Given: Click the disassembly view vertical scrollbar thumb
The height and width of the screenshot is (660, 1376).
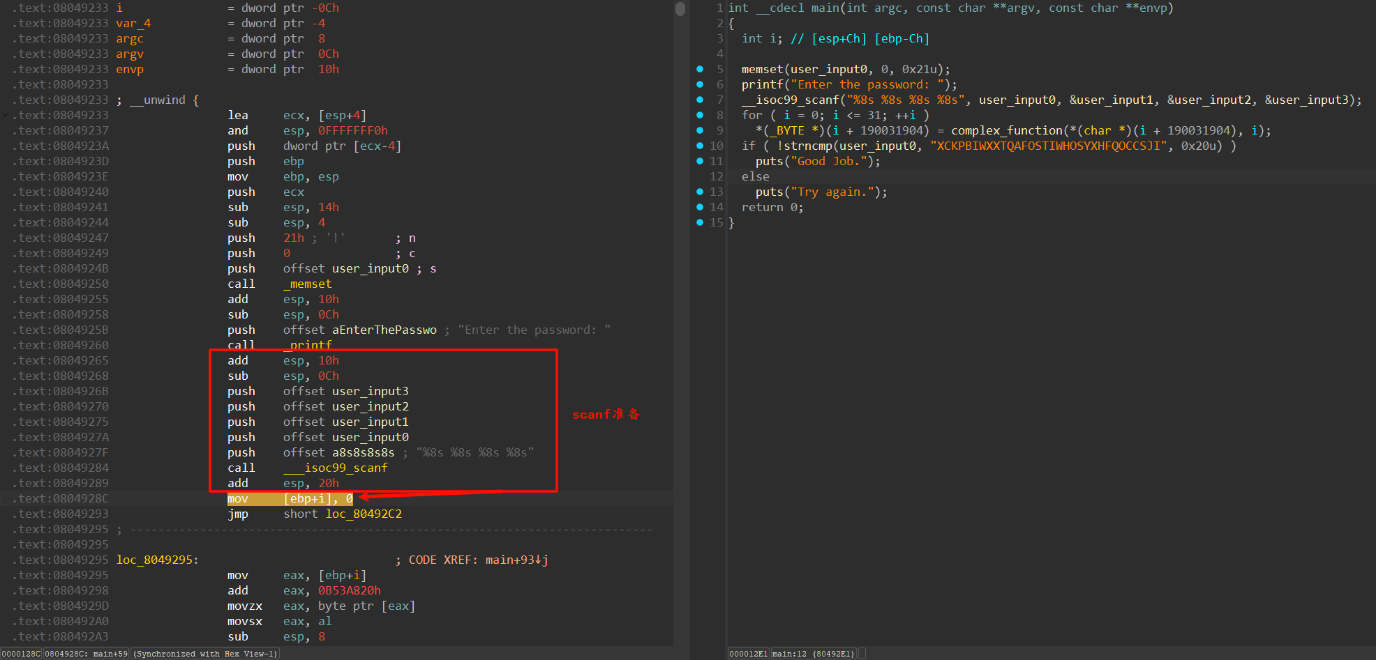Looking at the screenshot, I should [x=680, y=9].
